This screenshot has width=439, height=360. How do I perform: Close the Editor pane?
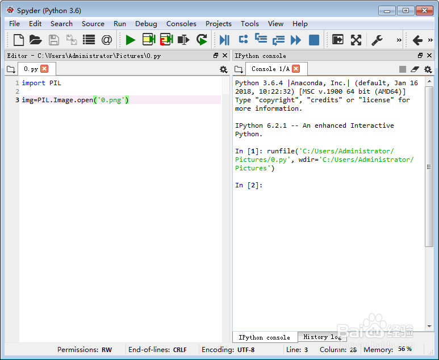pyautogui.click(x=225, y=56)
